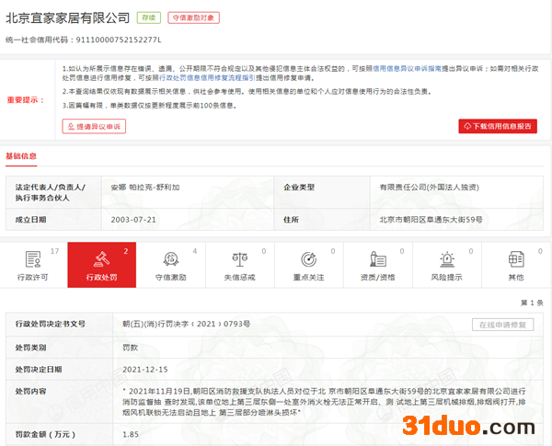Click the alarm icon for 风险提示
552x446 pixels.
tap(447, 258)
